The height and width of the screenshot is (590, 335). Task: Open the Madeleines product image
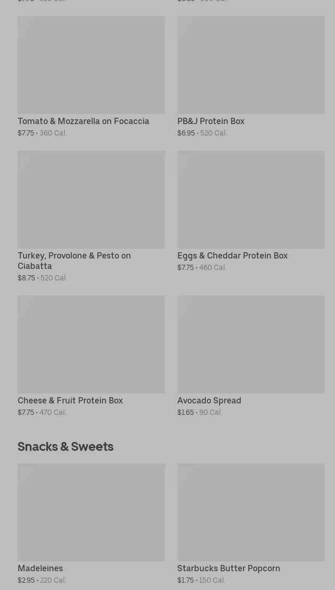(x=91, y=512)
